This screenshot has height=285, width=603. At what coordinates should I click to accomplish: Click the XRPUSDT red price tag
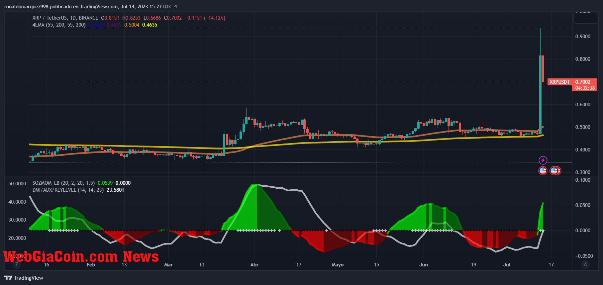pyautogui.click(x=559, y=82)
